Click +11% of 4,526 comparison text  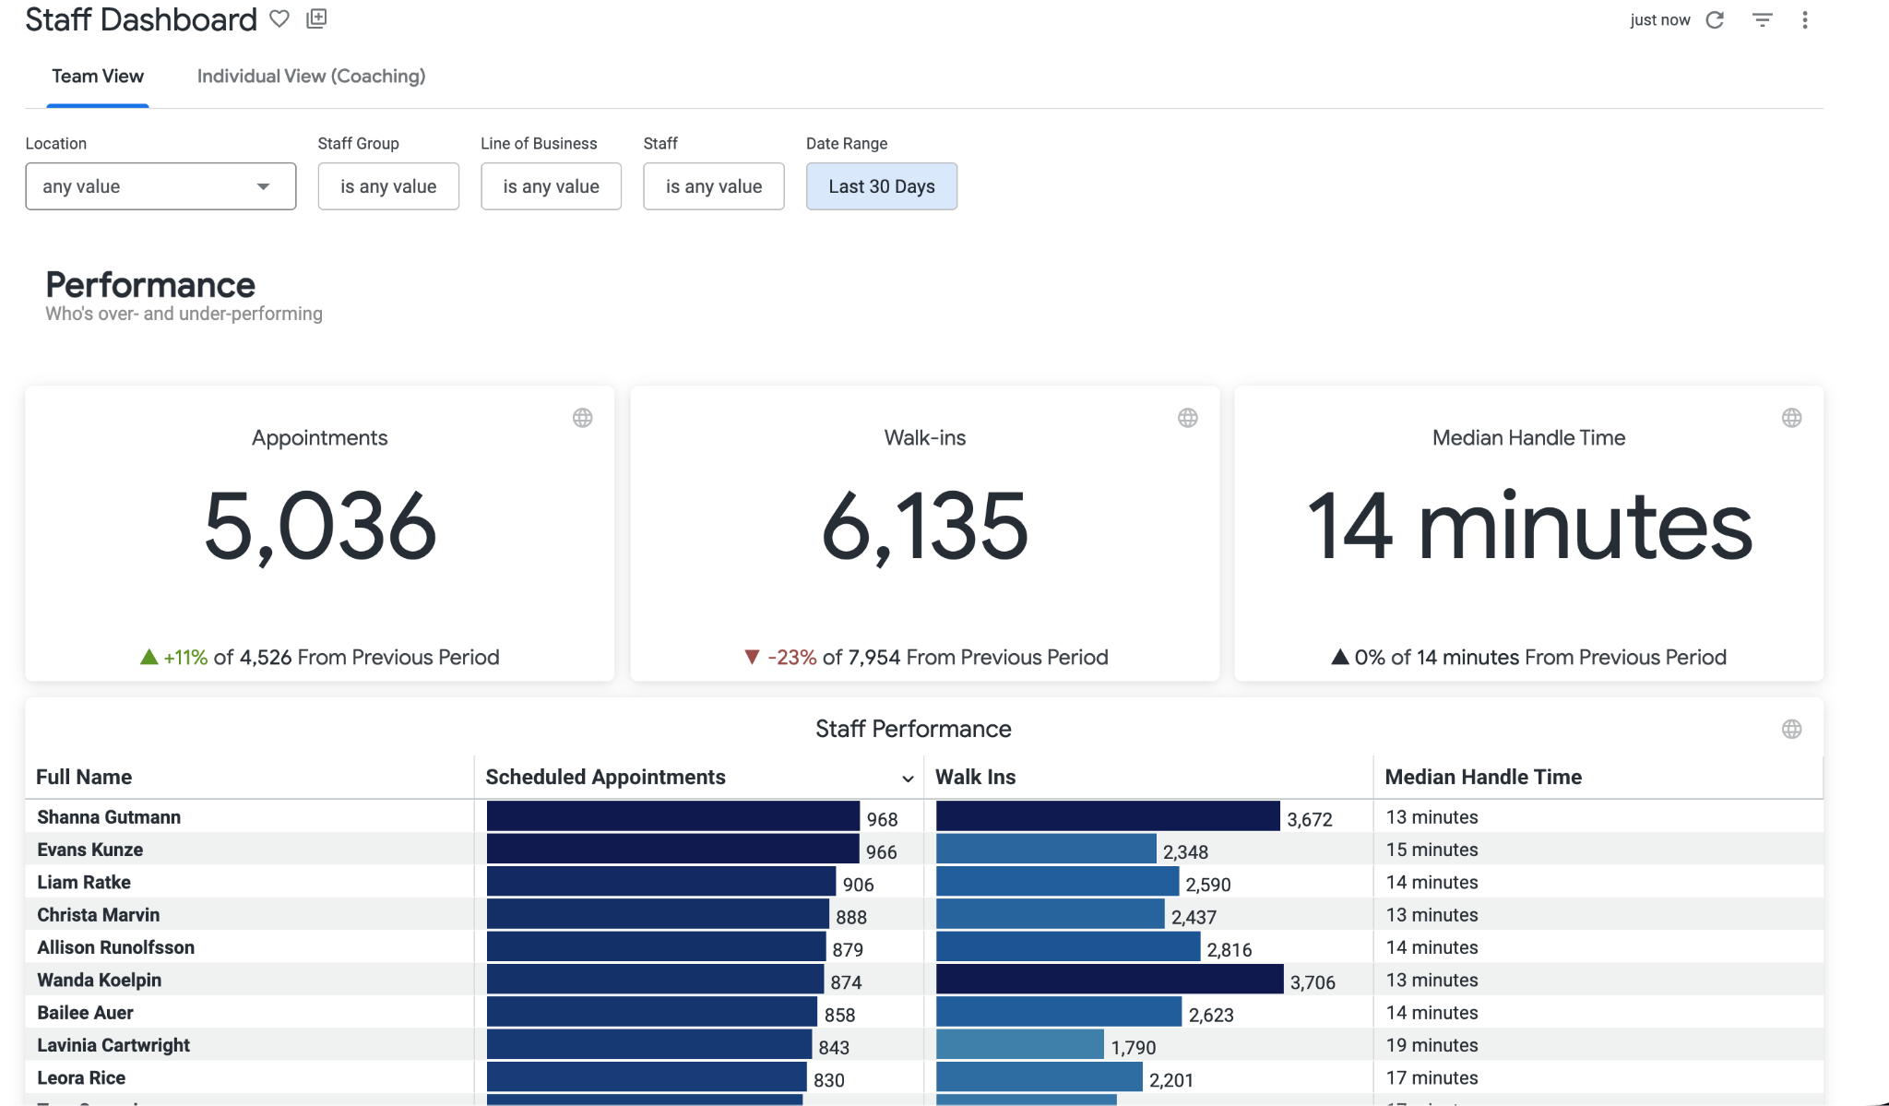coord(320,657)
